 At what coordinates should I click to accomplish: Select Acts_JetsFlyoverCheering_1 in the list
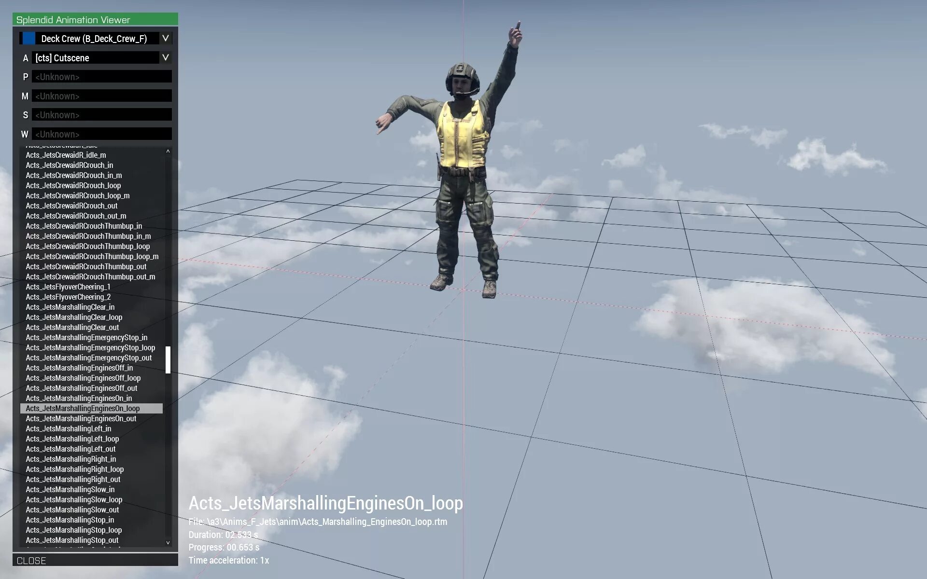click(x=68, y=287)
